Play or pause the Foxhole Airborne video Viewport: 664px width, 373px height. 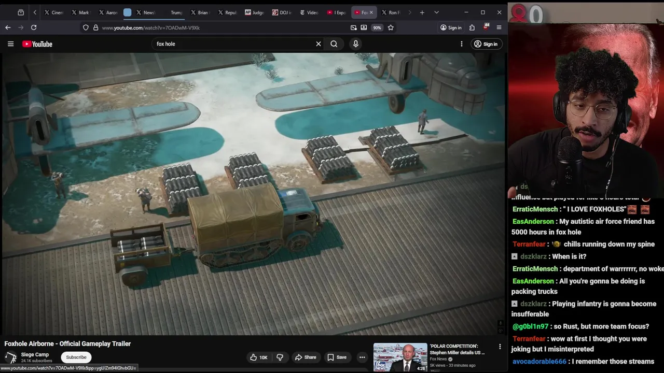pyautogui.click(x=253, y=194)
